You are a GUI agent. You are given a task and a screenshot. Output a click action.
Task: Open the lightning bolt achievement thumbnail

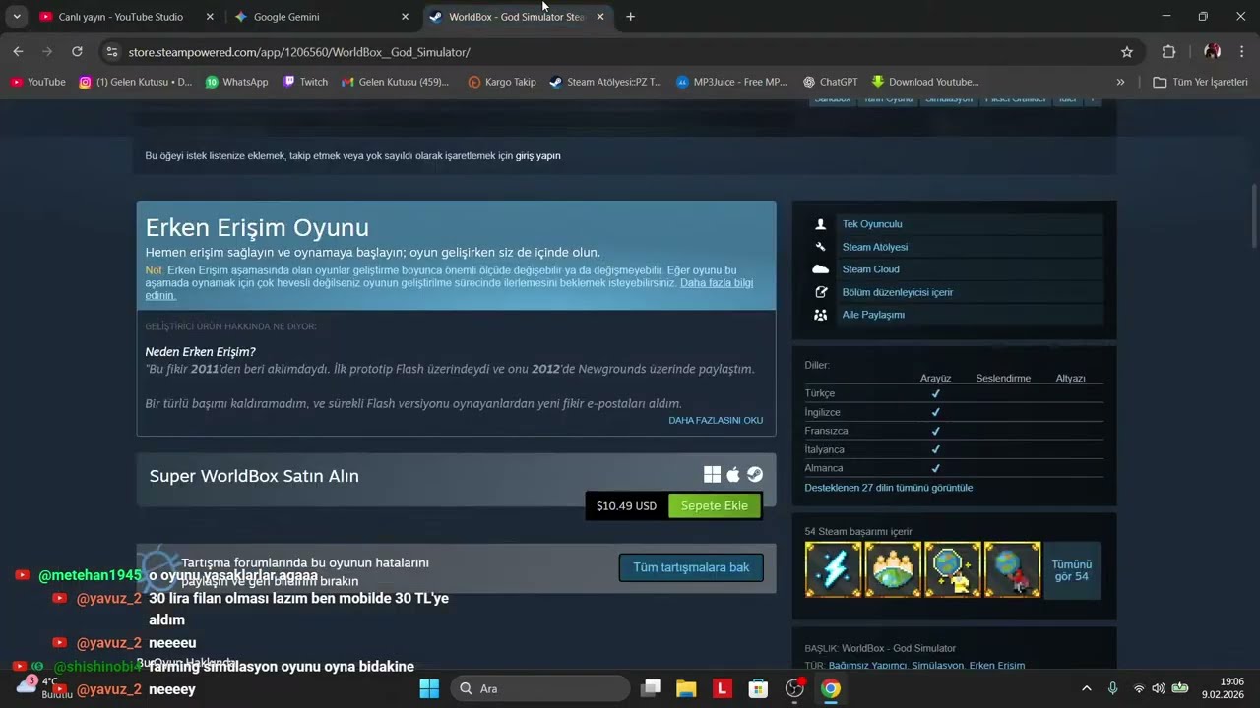833,569
